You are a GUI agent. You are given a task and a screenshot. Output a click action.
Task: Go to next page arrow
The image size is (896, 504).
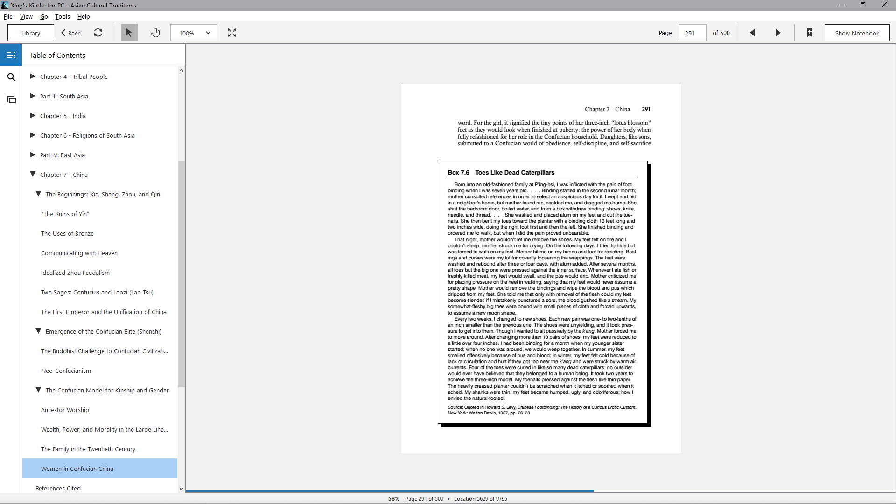pos(778,33)
